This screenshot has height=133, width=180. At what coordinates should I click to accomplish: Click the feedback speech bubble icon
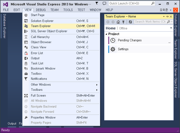coord(104,3)
